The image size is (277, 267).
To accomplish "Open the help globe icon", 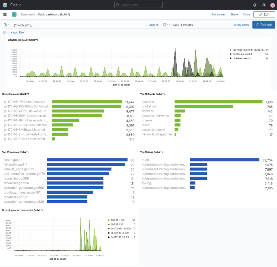I will [x=255, y=5].
